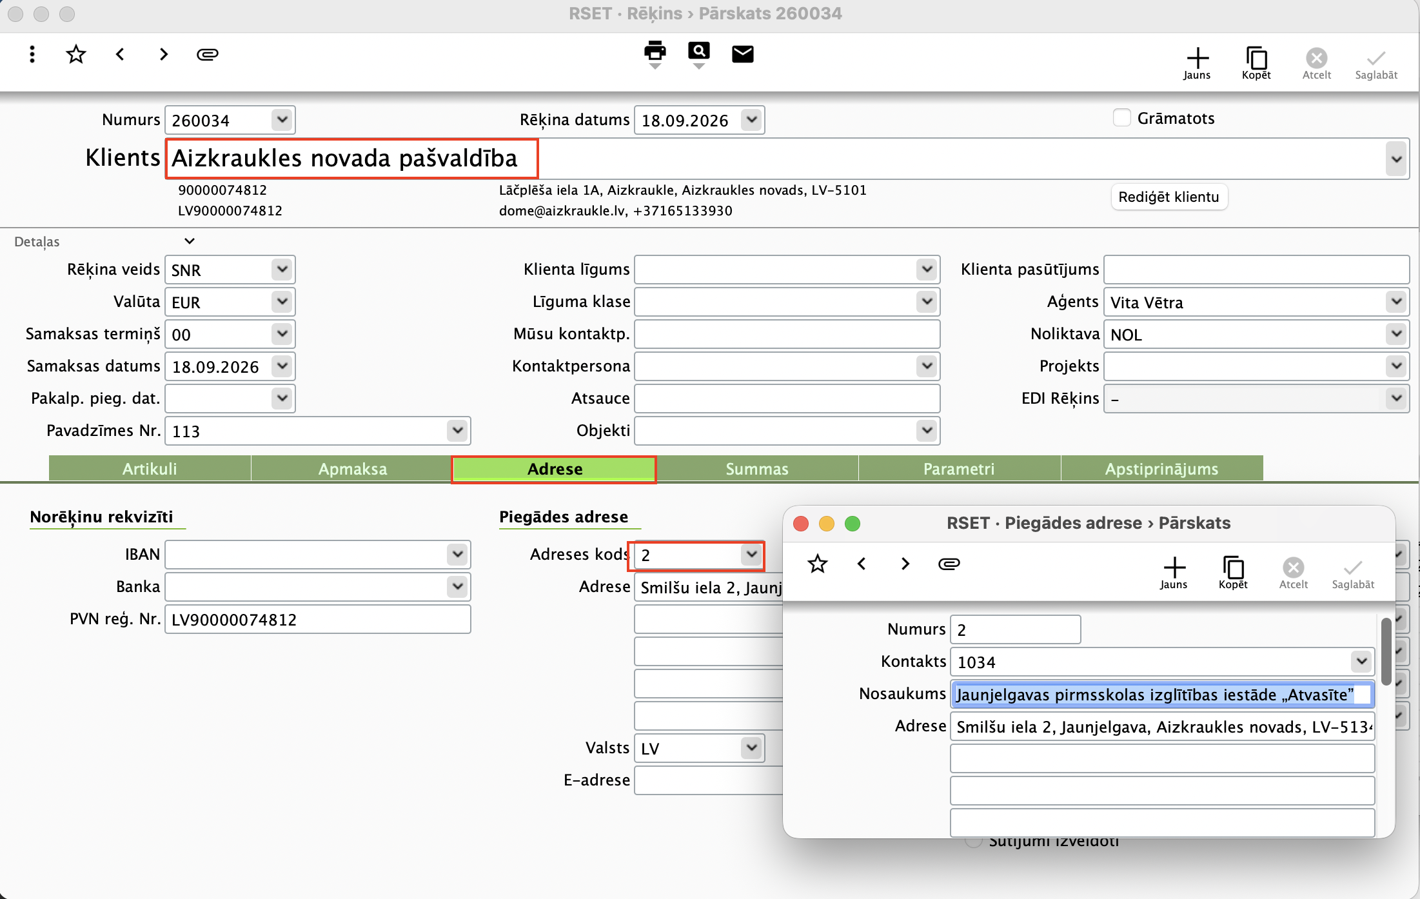Click the star in Piegādes adrese window
This screenshot has width=1420, height=899.
(818, 564)
